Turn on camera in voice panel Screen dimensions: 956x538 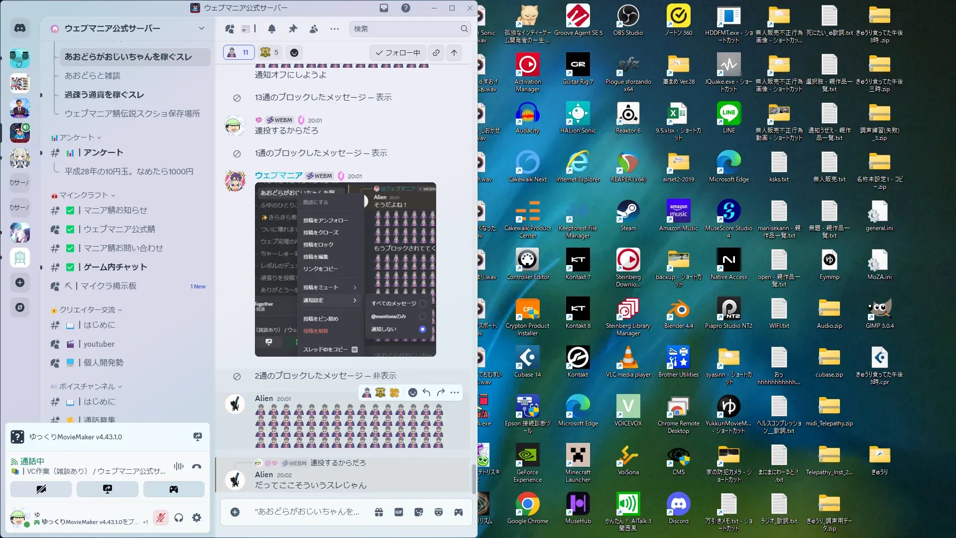pyautogui.click(x=41, y=489)
